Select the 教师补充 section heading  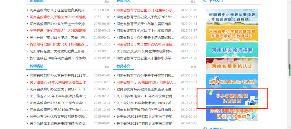coord(123,66)
